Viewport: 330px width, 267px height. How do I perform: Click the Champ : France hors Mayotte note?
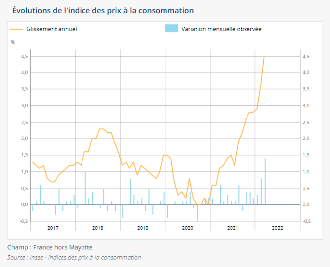click(50, 247)
